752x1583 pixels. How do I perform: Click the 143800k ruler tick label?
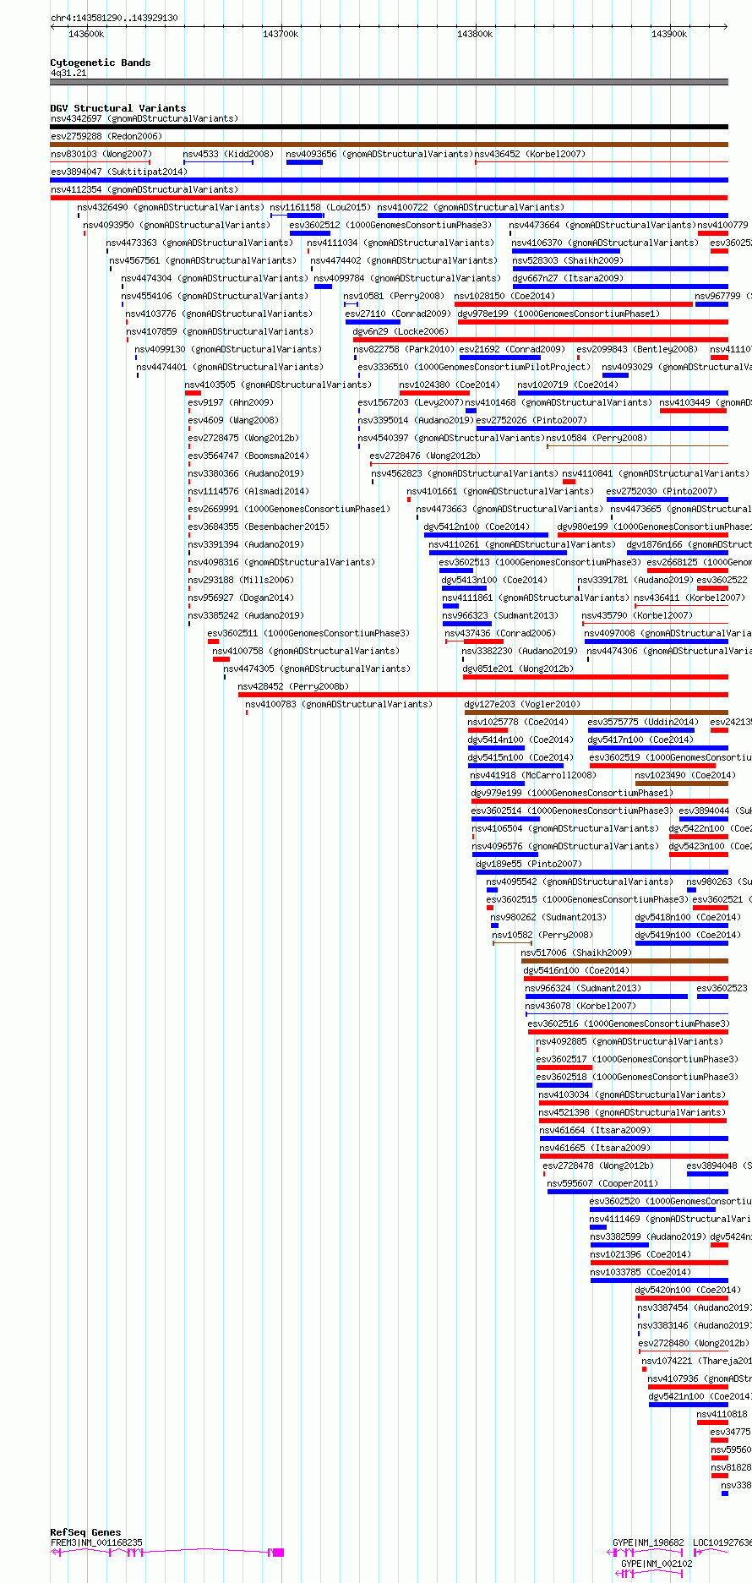coord(475,34)
